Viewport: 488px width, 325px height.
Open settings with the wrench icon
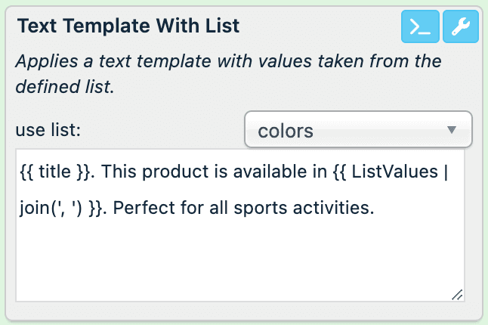460,27
